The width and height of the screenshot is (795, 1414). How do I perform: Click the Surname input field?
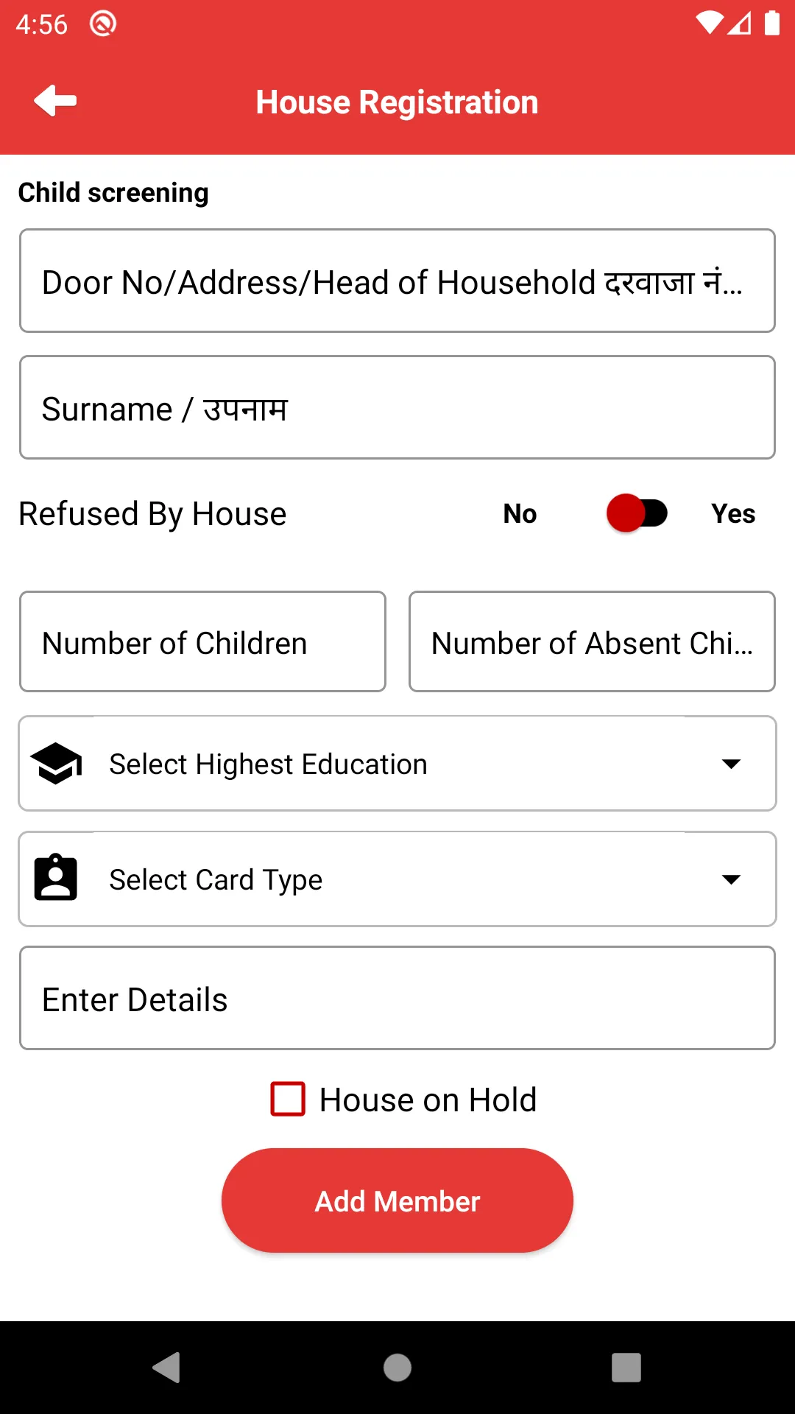397,407
